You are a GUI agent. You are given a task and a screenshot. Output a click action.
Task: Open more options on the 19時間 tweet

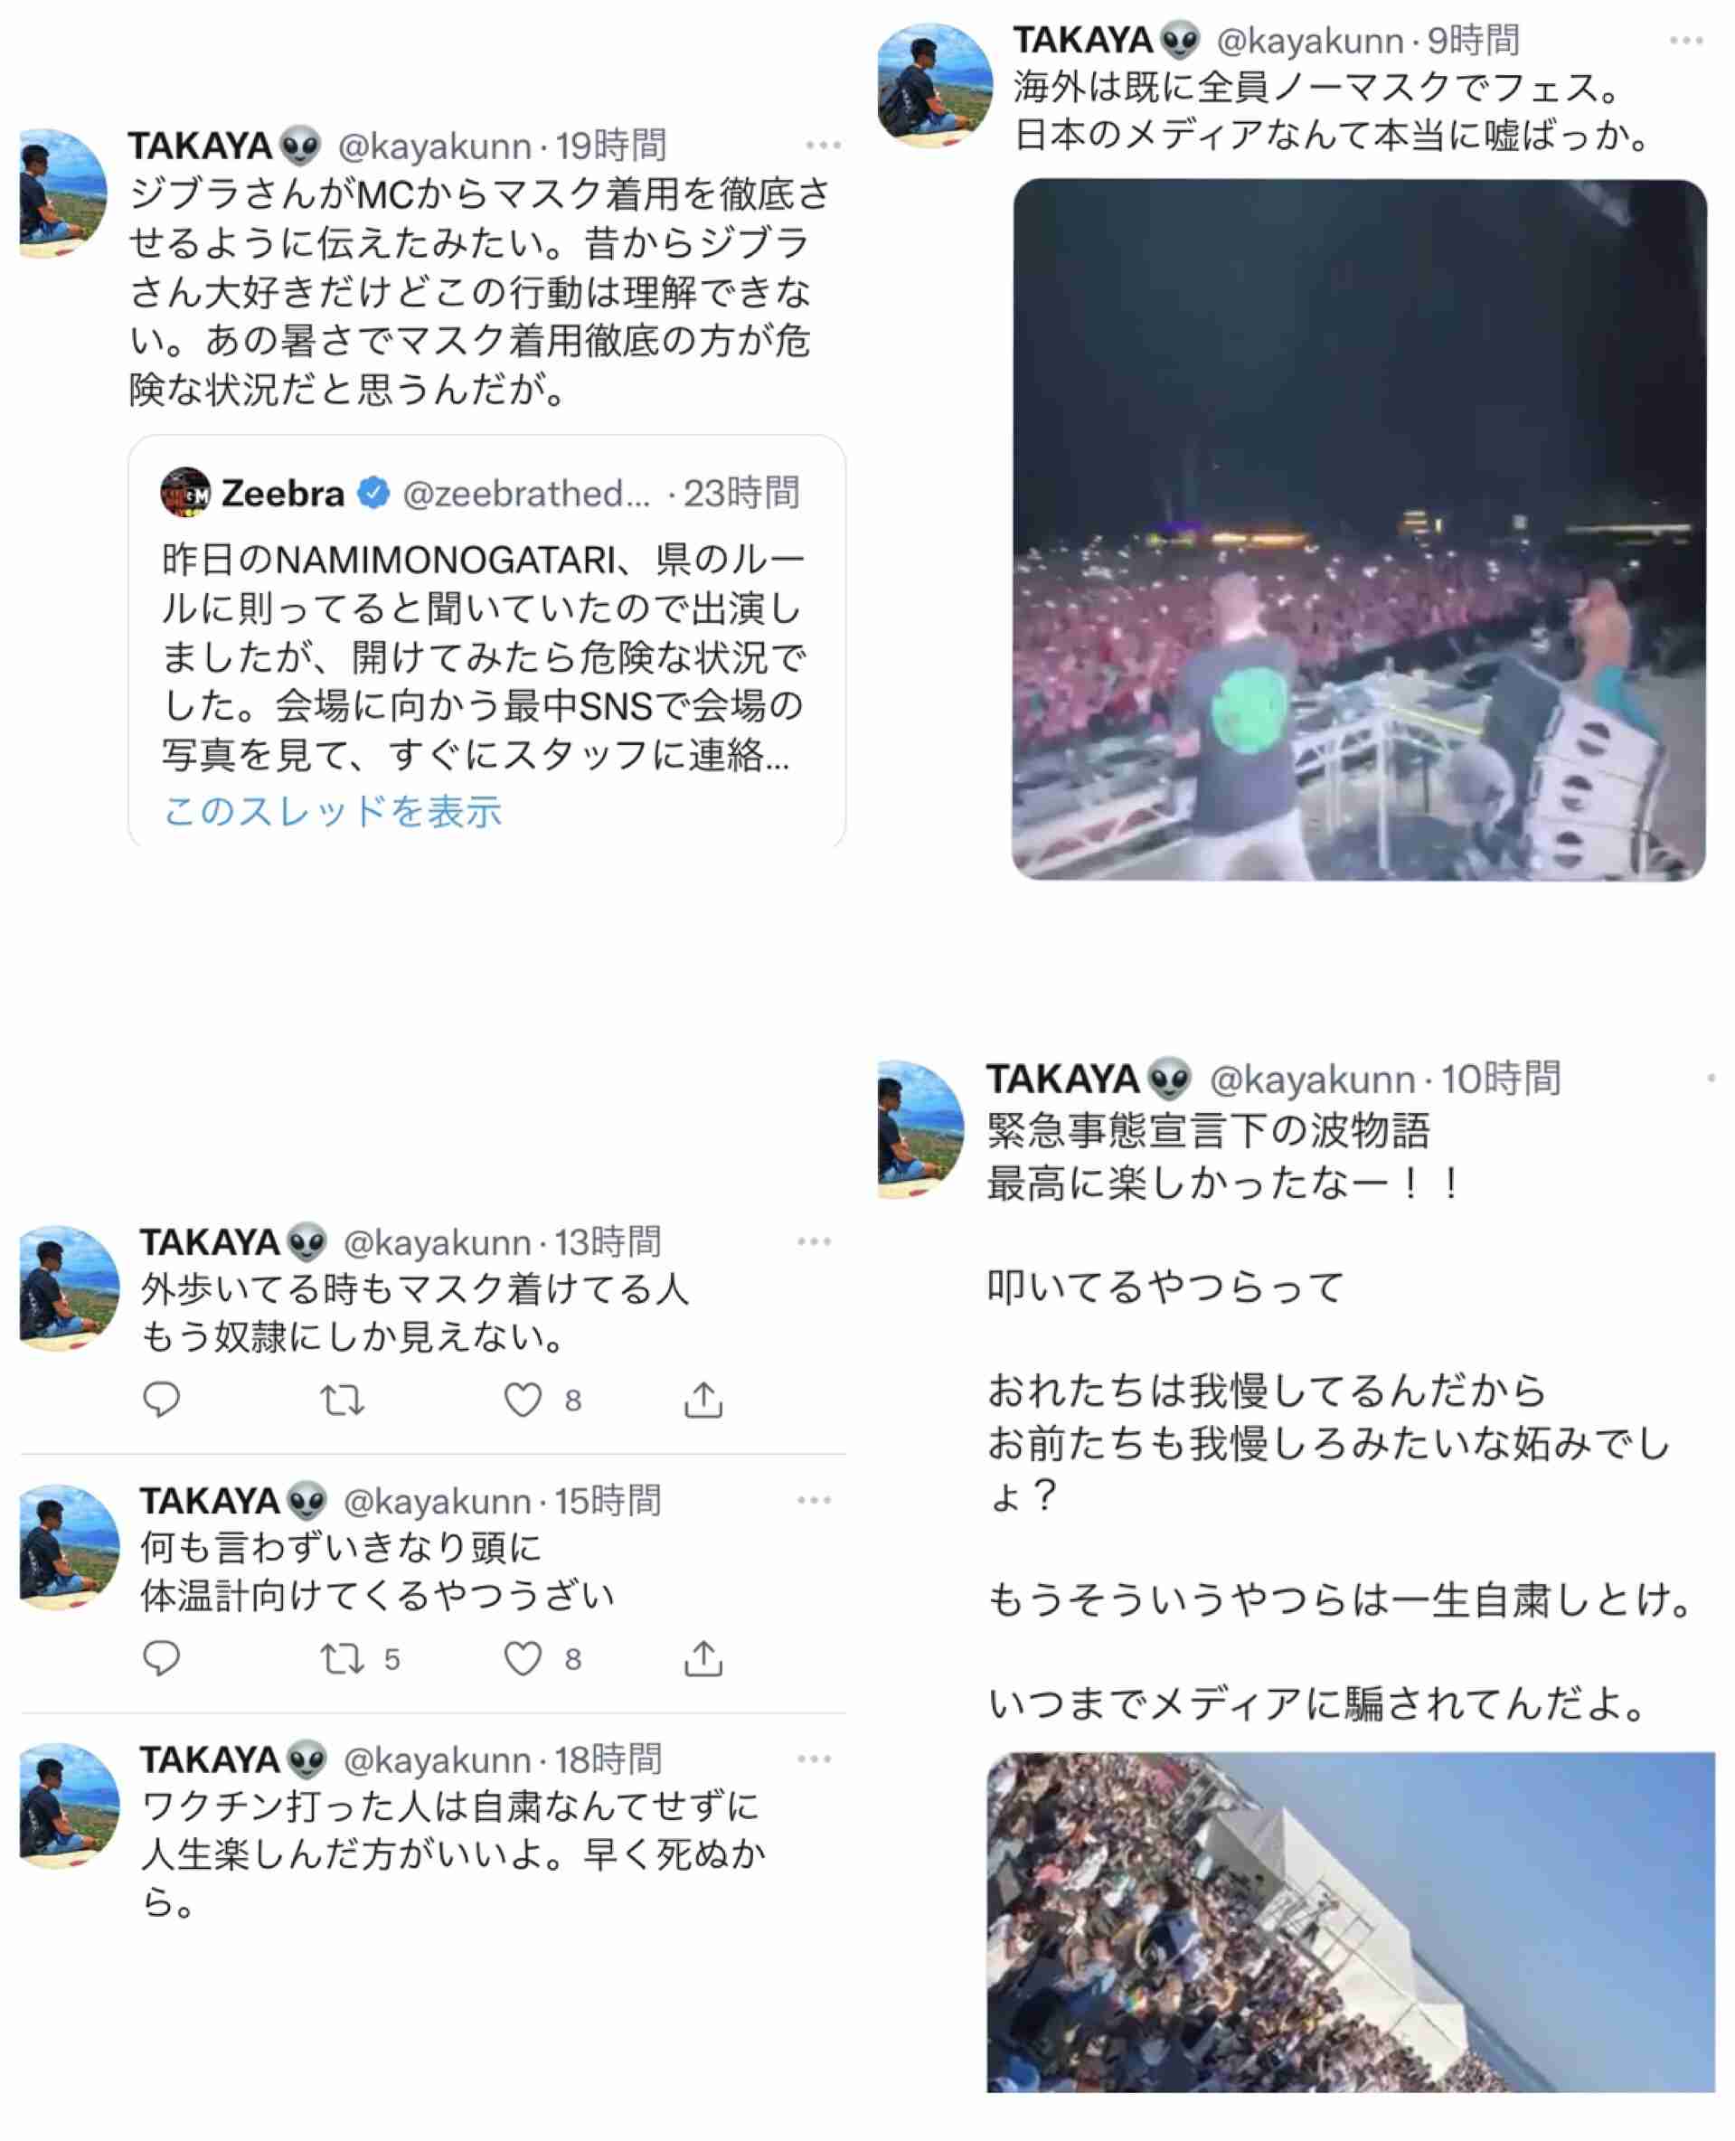823,146
